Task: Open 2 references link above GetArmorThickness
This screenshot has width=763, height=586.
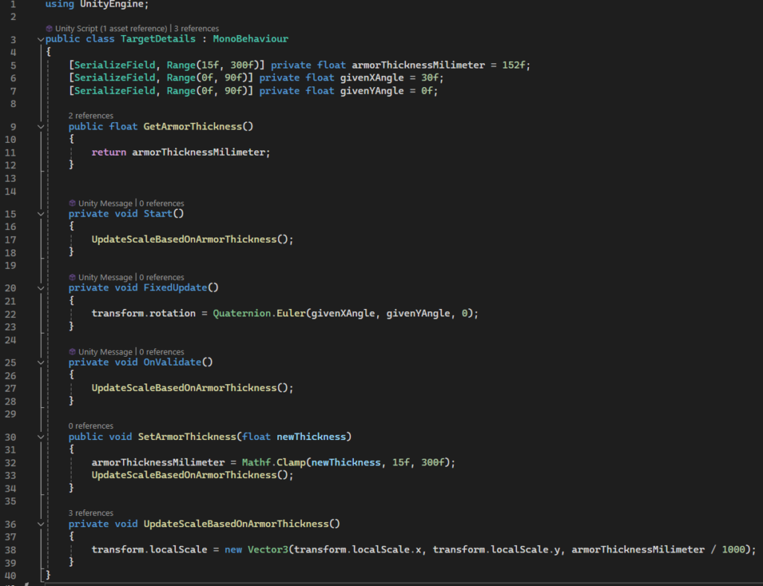Action: [91, 115]
